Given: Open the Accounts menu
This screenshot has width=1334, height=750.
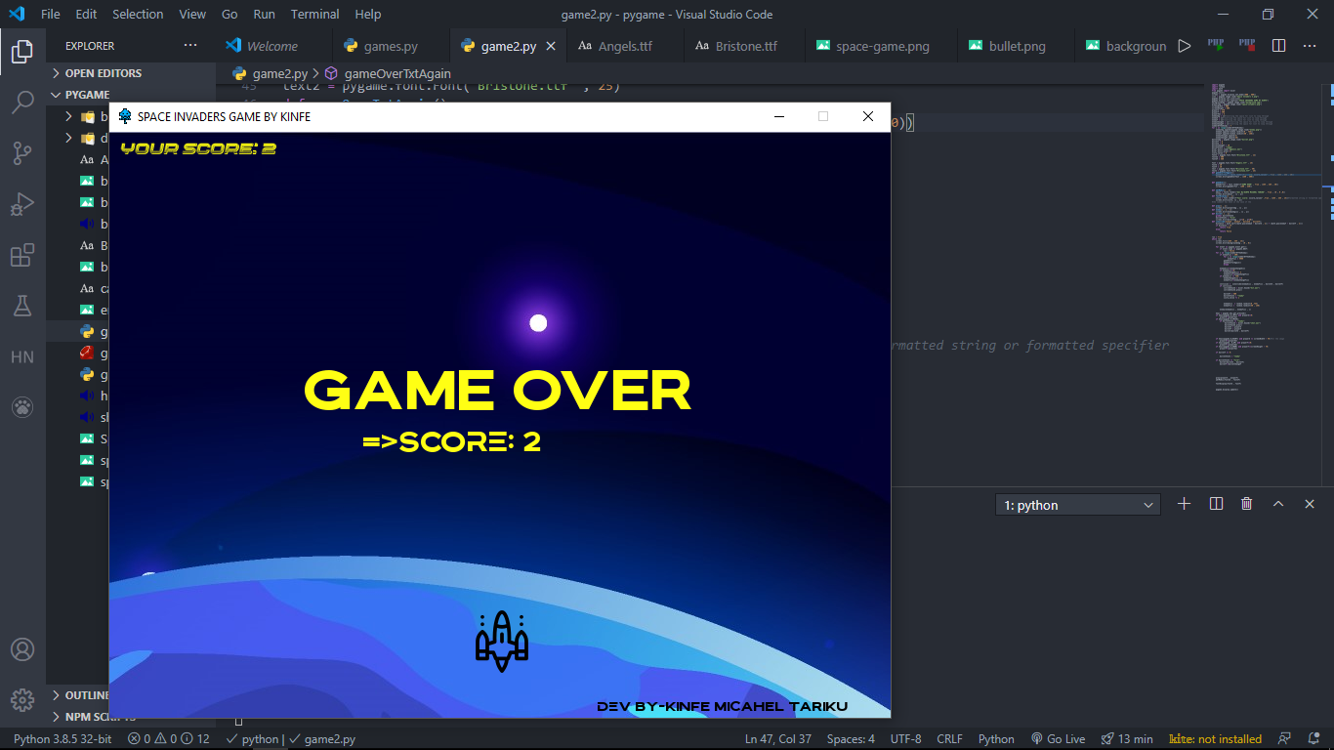Looking at the screenshot, I should point(22,649).
